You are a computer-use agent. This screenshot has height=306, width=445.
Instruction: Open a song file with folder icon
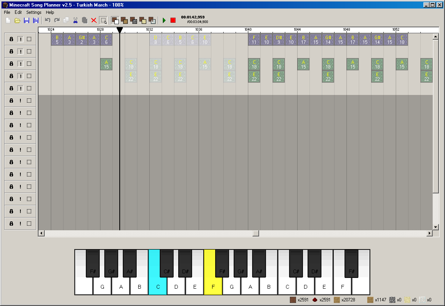click(17, 20)
